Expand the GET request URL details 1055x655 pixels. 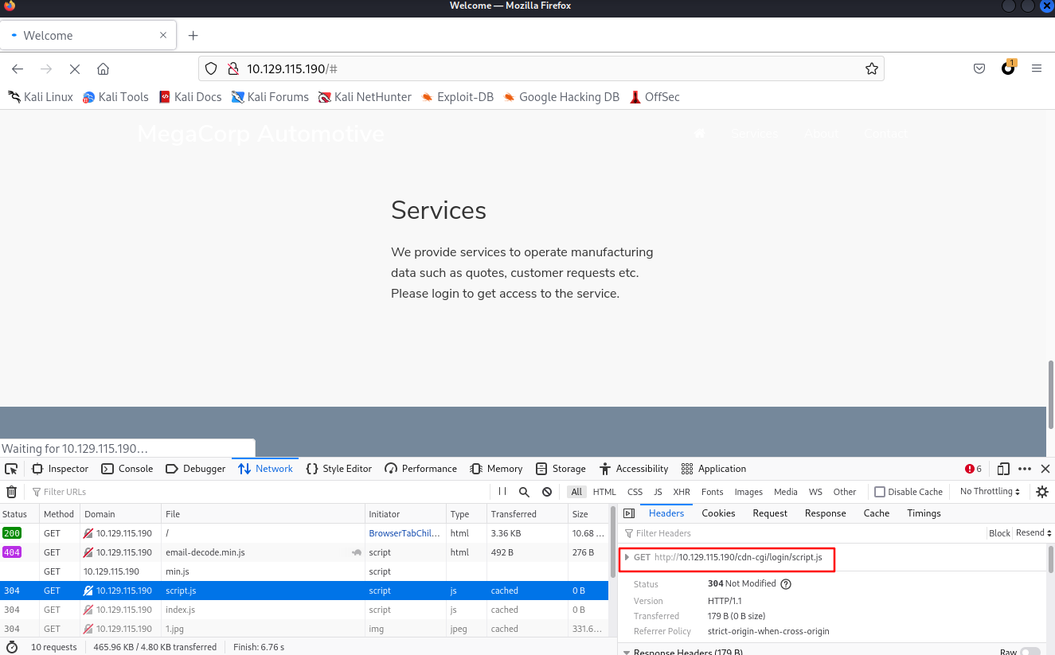[x=627, y=557]
